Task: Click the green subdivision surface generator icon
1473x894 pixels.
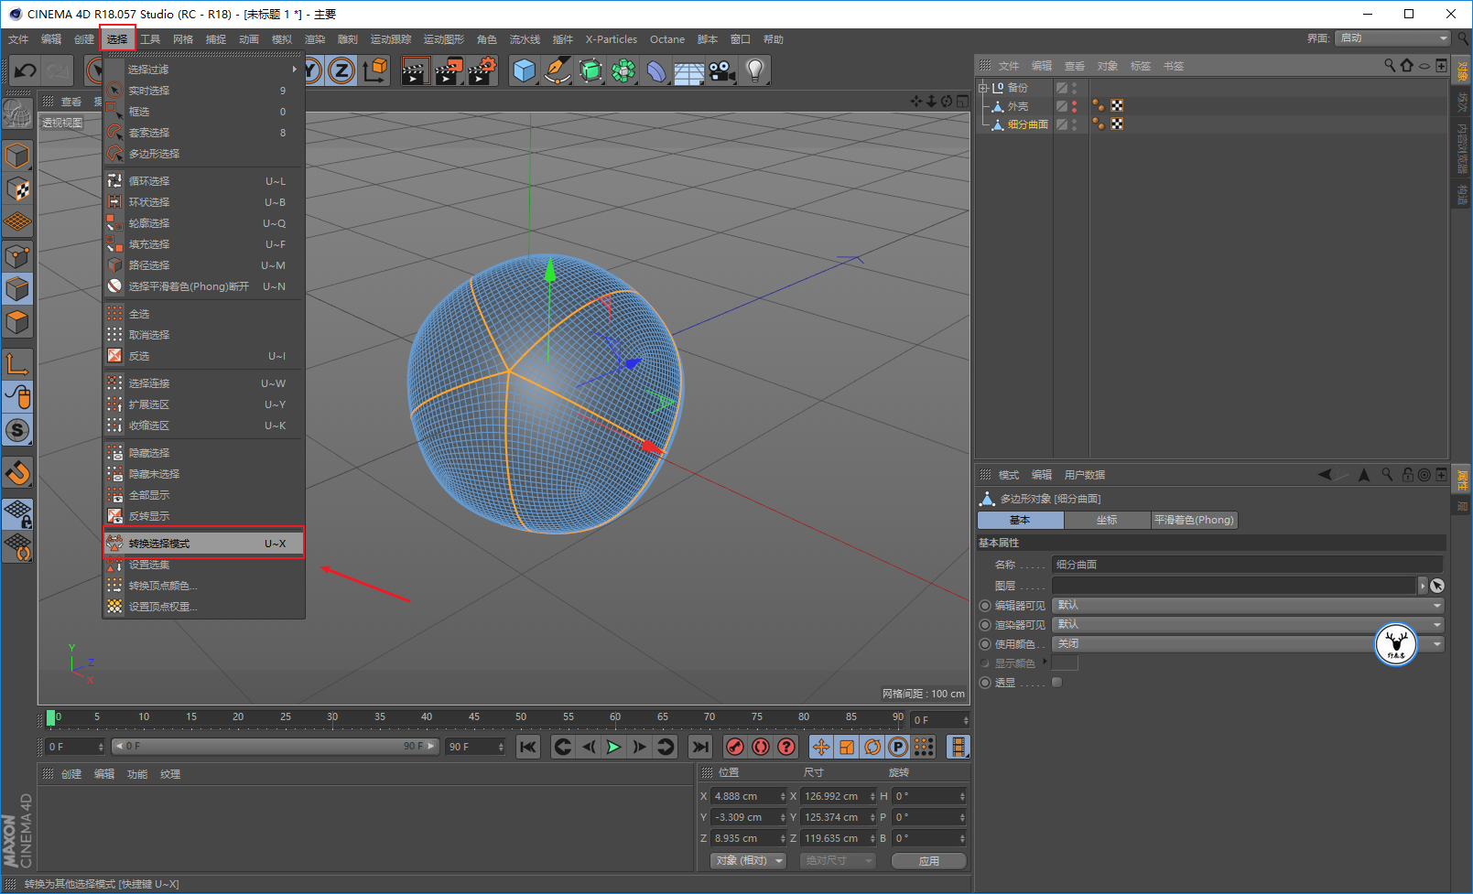Action: 591,70
